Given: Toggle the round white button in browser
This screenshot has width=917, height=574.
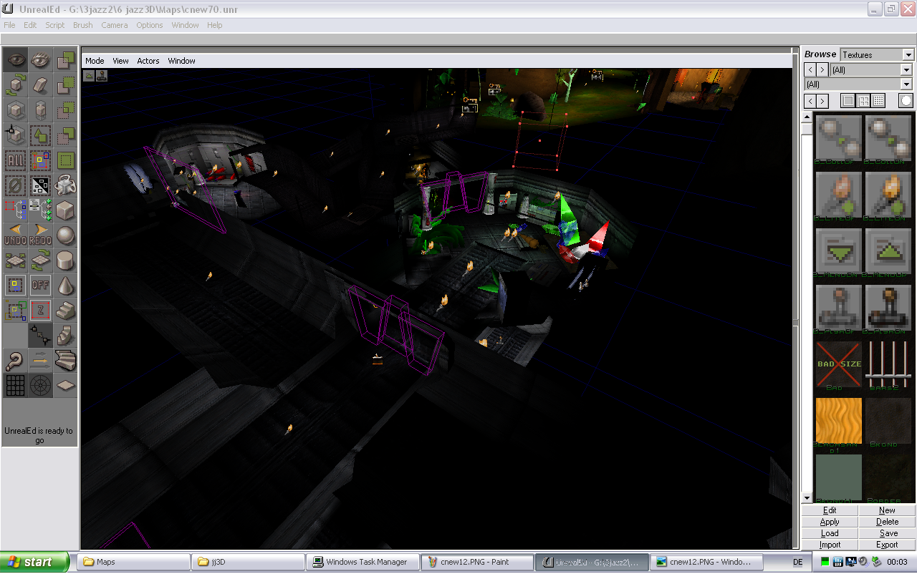Looking at the screenshot, I should pyautogui.click(x=907, y=101).
